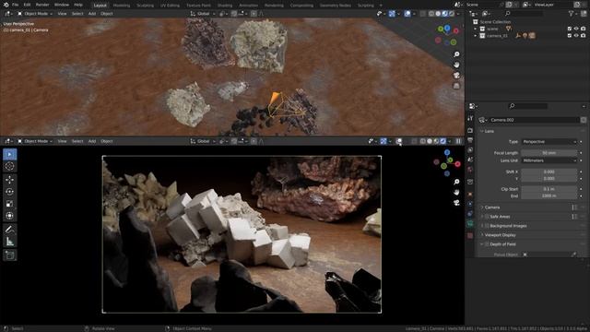The width and height of the screenshot is (590, 332).
Task: Select the Transform tool in left toolbar
Action: (10, 216)
